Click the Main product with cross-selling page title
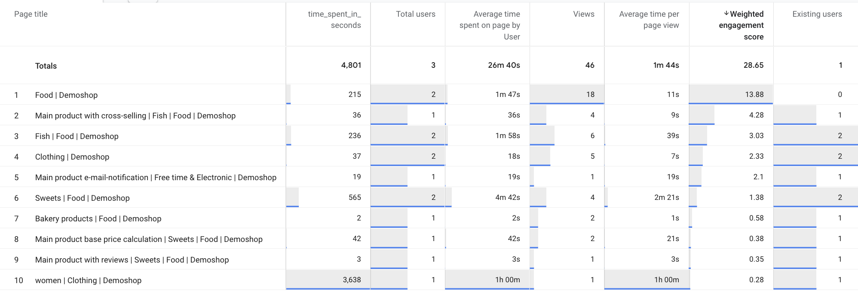Viewport: 858px width, 296px height. click(x=135, y=116)
